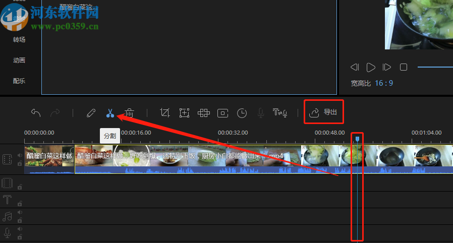Image resolution: width=453 pixels, height=243 pixels.
Task: Step forward one frame in preview
Action: tap(387, 67)
